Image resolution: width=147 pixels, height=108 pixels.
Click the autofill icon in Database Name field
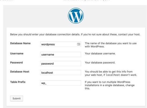[x=79, y=44]
